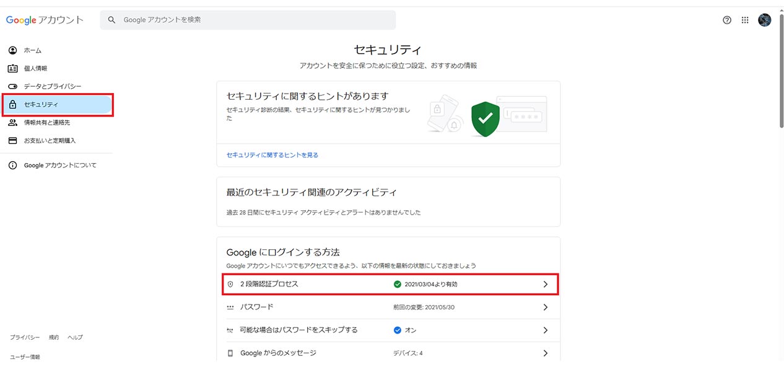This screenshot has width=784, height=372.
Task: Expand the 2 段階認証プロセス row chevron
Action: 546,284
